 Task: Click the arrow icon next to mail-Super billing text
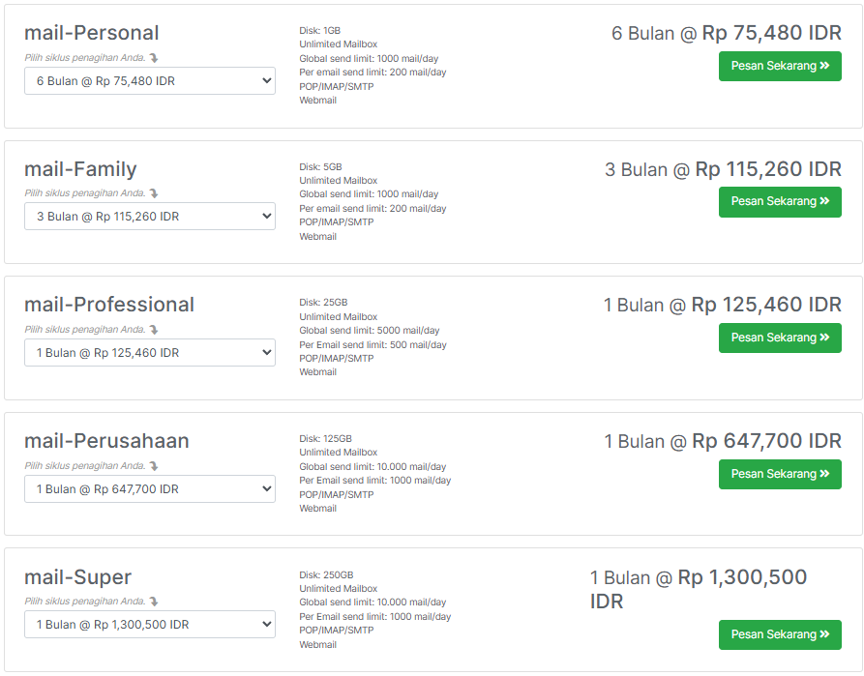pyautogui.click(x=153, y=602)
